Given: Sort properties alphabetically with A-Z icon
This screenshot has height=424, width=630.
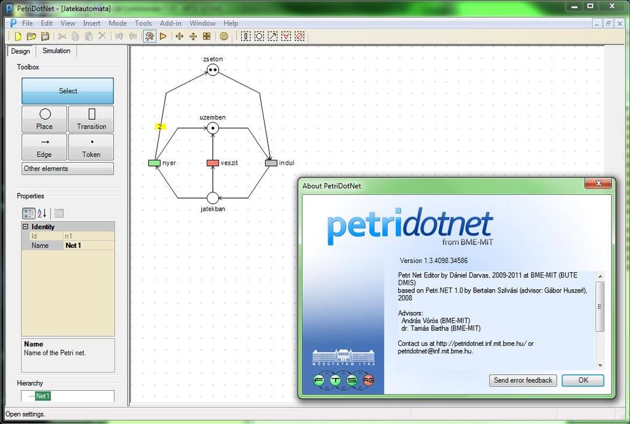Looking at the screenshot, I should tap(42, 213).
